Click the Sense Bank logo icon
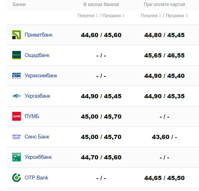Screen dimensions: 199x191 point(16,137)
